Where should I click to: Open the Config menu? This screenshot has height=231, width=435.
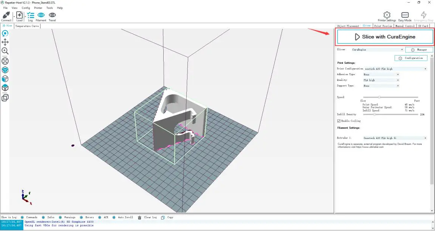[x=26, y=8]
